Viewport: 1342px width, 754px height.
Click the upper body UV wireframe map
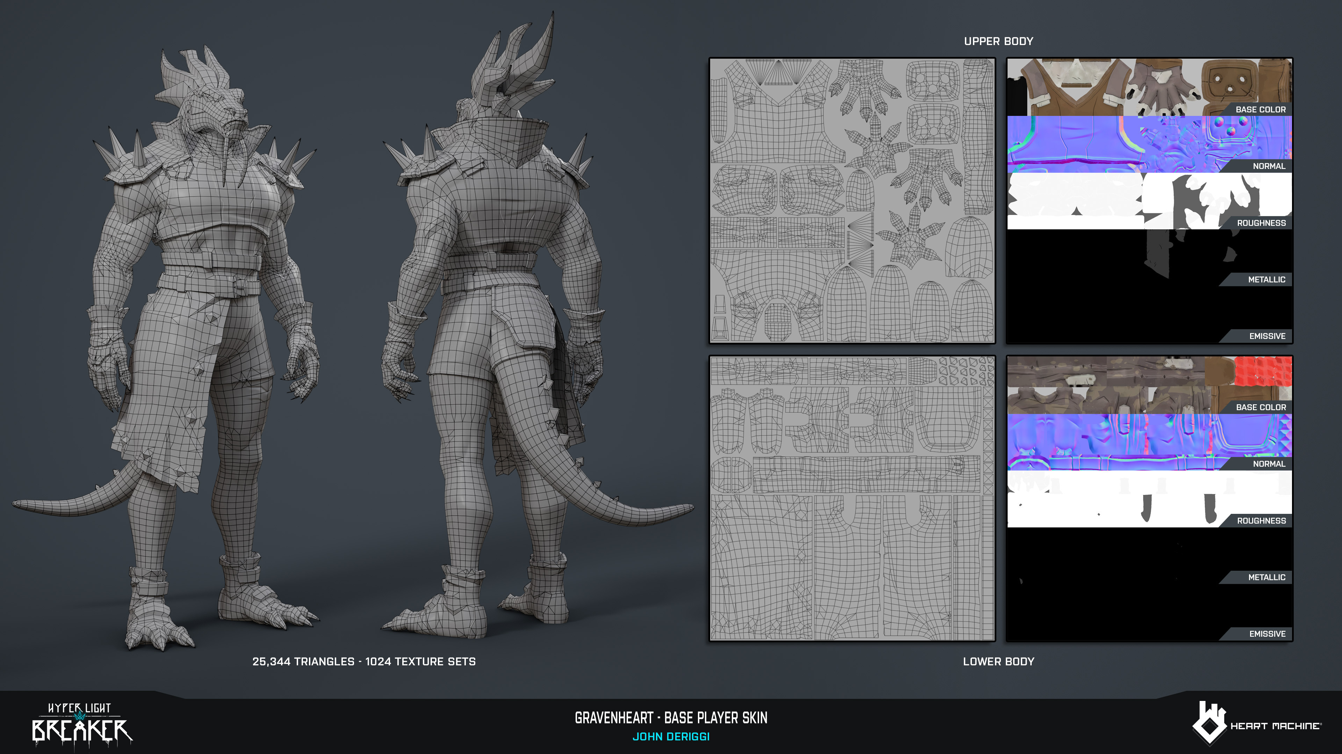tap(852, 200)
